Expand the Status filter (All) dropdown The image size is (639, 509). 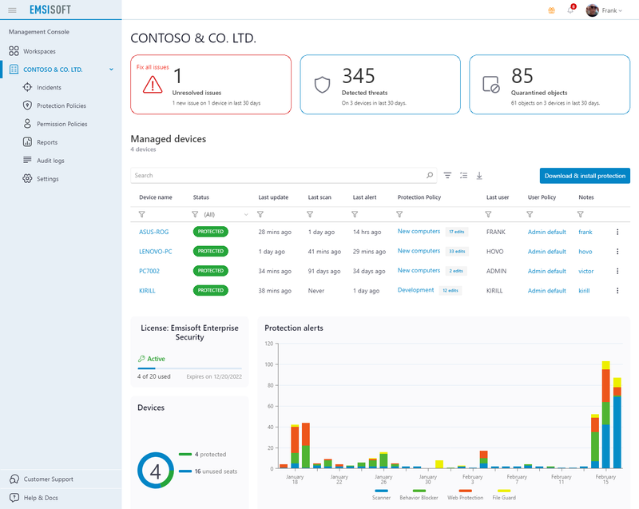(245, 214)
